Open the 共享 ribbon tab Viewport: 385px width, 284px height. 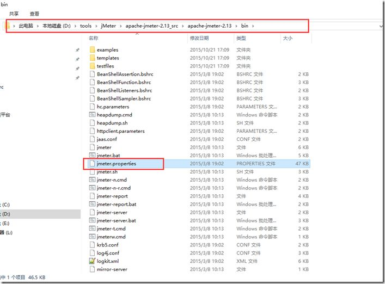[14, 14]
